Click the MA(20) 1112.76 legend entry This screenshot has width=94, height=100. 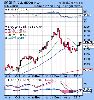point(17,35)
